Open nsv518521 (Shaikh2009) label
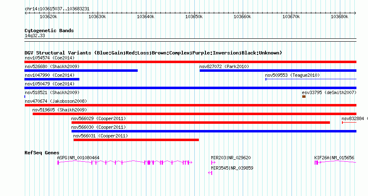Viewport: 368px width, 196px height. 52,92
